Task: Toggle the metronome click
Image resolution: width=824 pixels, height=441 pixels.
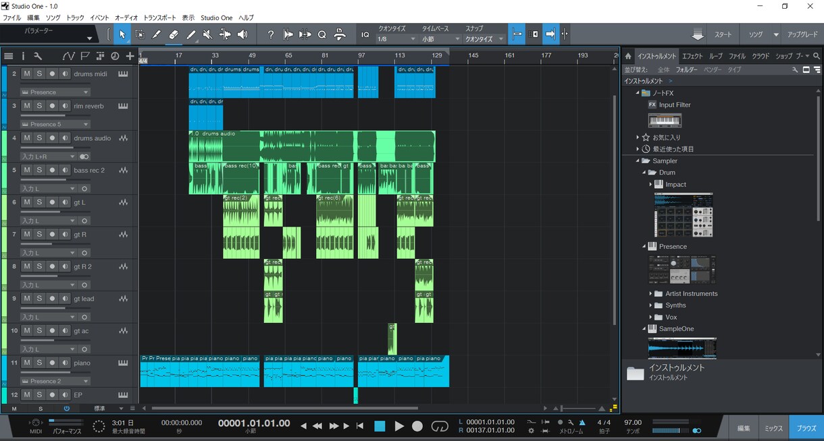Action: (582, 422)
